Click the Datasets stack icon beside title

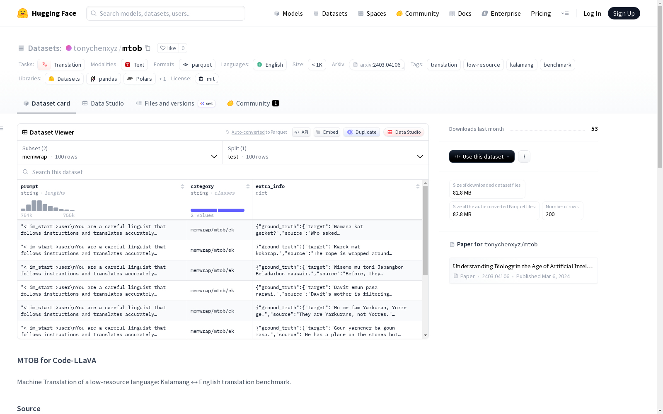[x=21, y=48]
